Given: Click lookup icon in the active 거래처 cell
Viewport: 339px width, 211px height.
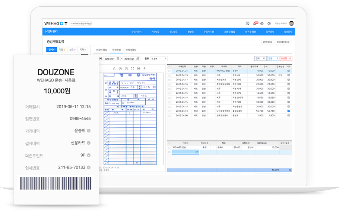Looking at the screenshot, I should (197, 152).
